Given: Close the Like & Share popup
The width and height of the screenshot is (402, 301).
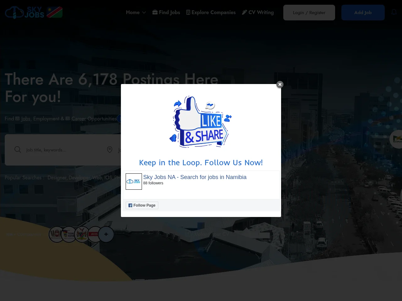Looking at the screenshot, I should click(x=280, y=84).
